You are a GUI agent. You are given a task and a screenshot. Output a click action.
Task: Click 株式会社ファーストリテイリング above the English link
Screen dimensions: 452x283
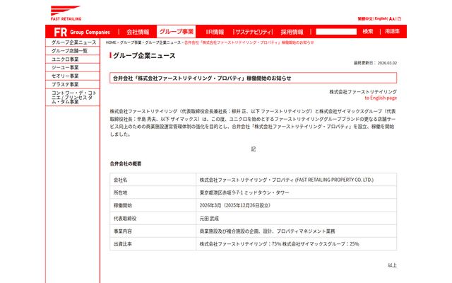click(x=363, y=92)
